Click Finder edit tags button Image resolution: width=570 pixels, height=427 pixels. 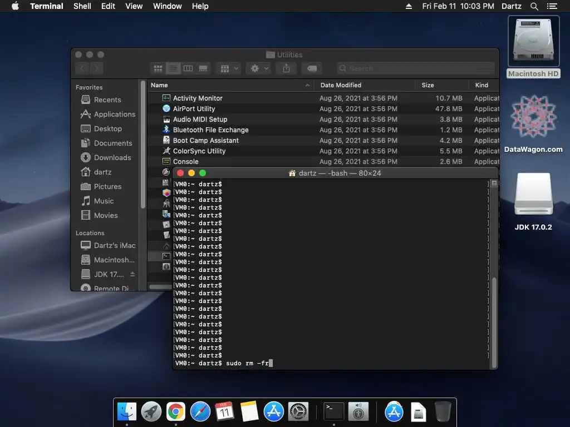pos(312,68)
